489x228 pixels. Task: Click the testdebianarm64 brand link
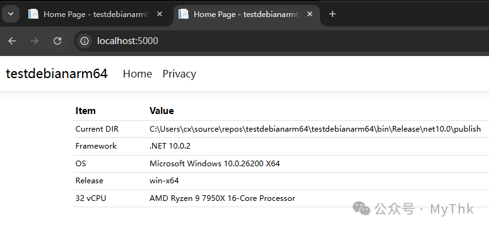point(57,74)
